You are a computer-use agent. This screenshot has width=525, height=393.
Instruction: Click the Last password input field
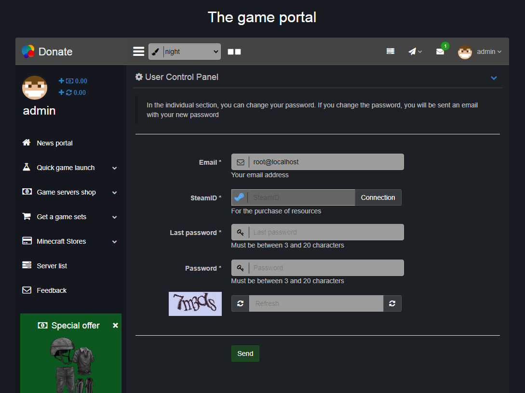tap(325, 232)
